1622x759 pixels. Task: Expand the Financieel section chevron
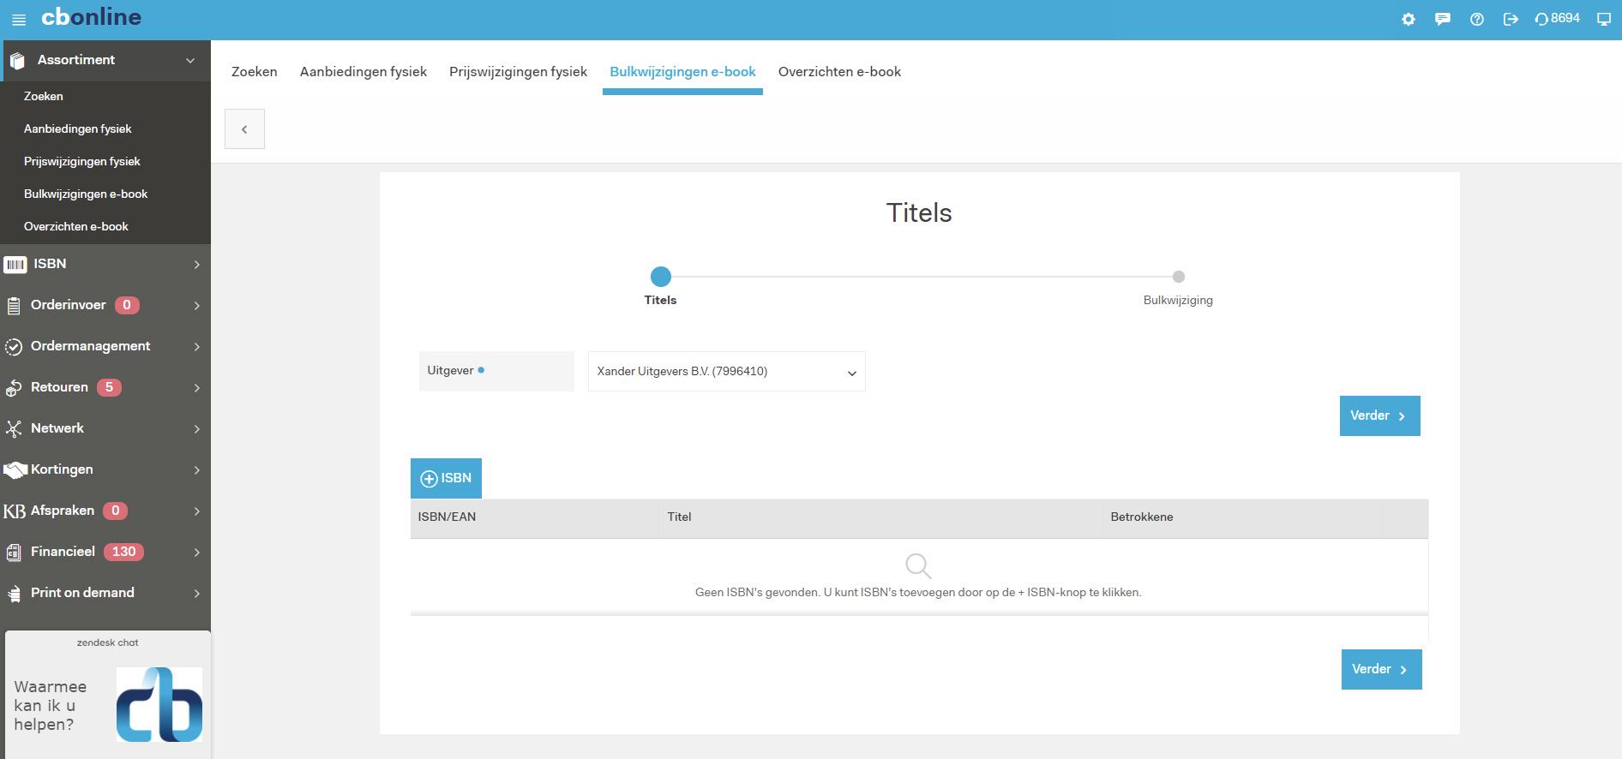(x=197, y=553)
